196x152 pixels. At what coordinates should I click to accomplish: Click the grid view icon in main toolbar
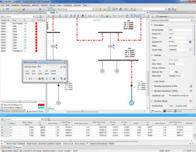pos(7,9)
